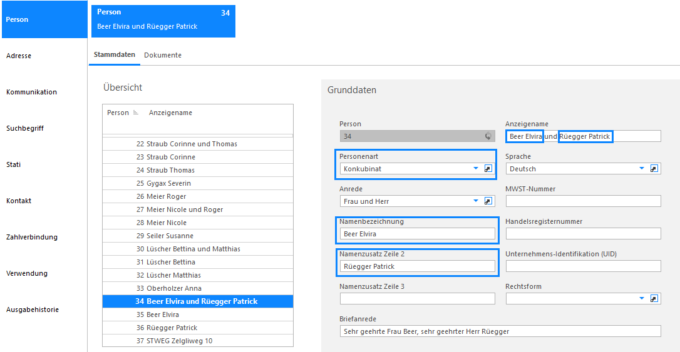This screenshot has height=352, width=680.
Task: Select row 30 Lüscher Bettina und Matthias
Action: [198, 249]
